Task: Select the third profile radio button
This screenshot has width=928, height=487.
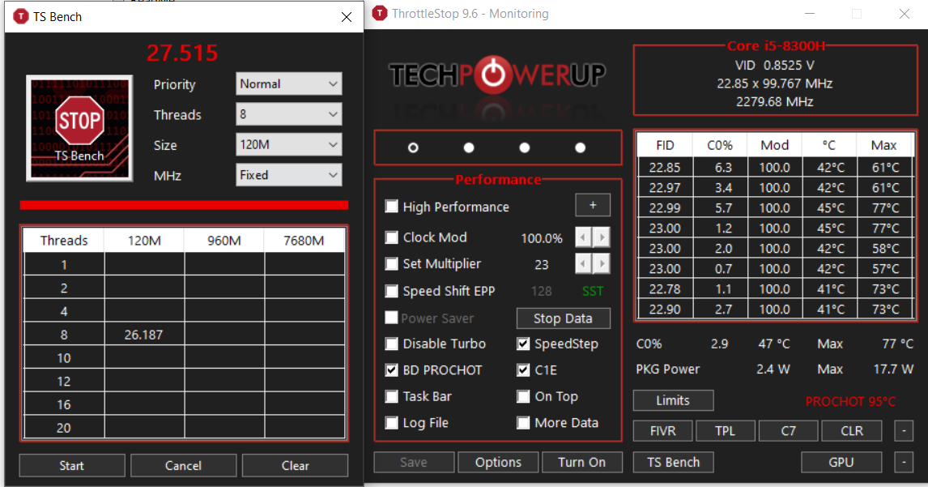Action: coord(525,147)
